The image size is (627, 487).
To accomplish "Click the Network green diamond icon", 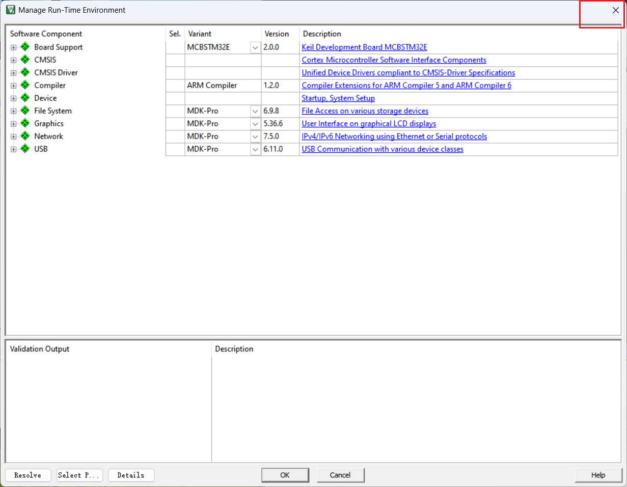I will [x=25, y=136].
